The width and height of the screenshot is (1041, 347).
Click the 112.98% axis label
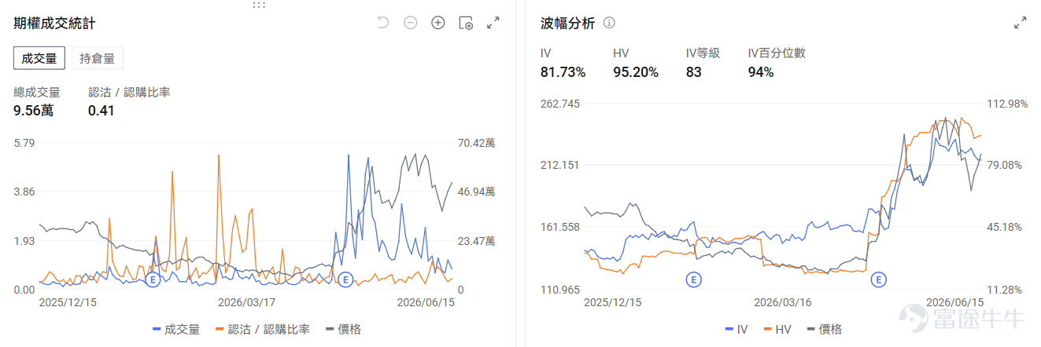(1007, 104)
